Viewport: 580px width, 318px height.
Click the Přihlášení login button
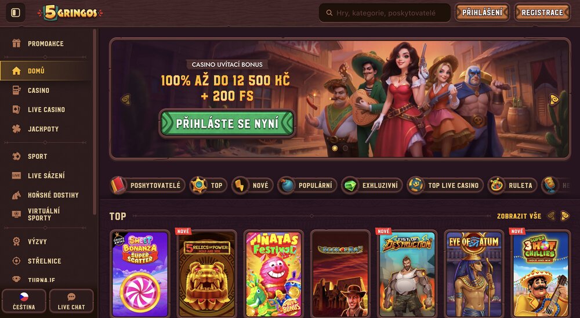[482, 13]
